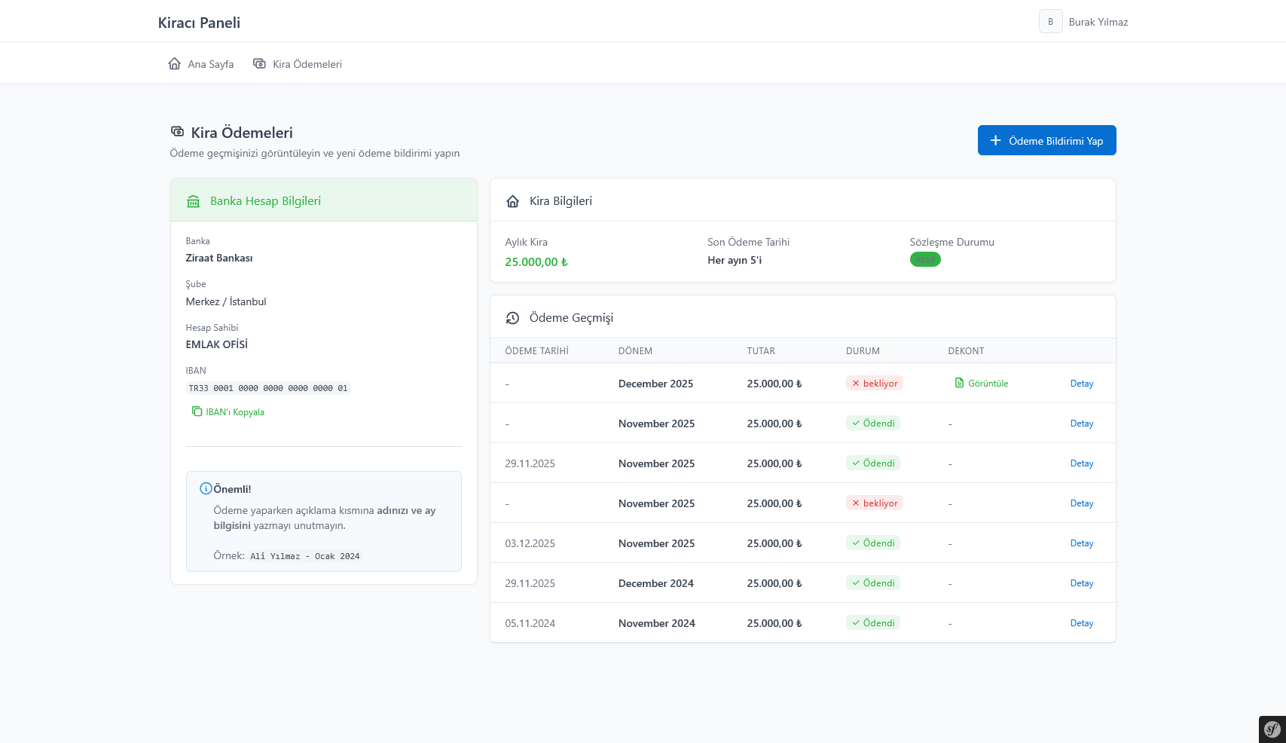This screenshot has width=1286, height=743.
Task: Click the copy icon beside IBAN'ı Kopyala
Action: coord(197,411)
